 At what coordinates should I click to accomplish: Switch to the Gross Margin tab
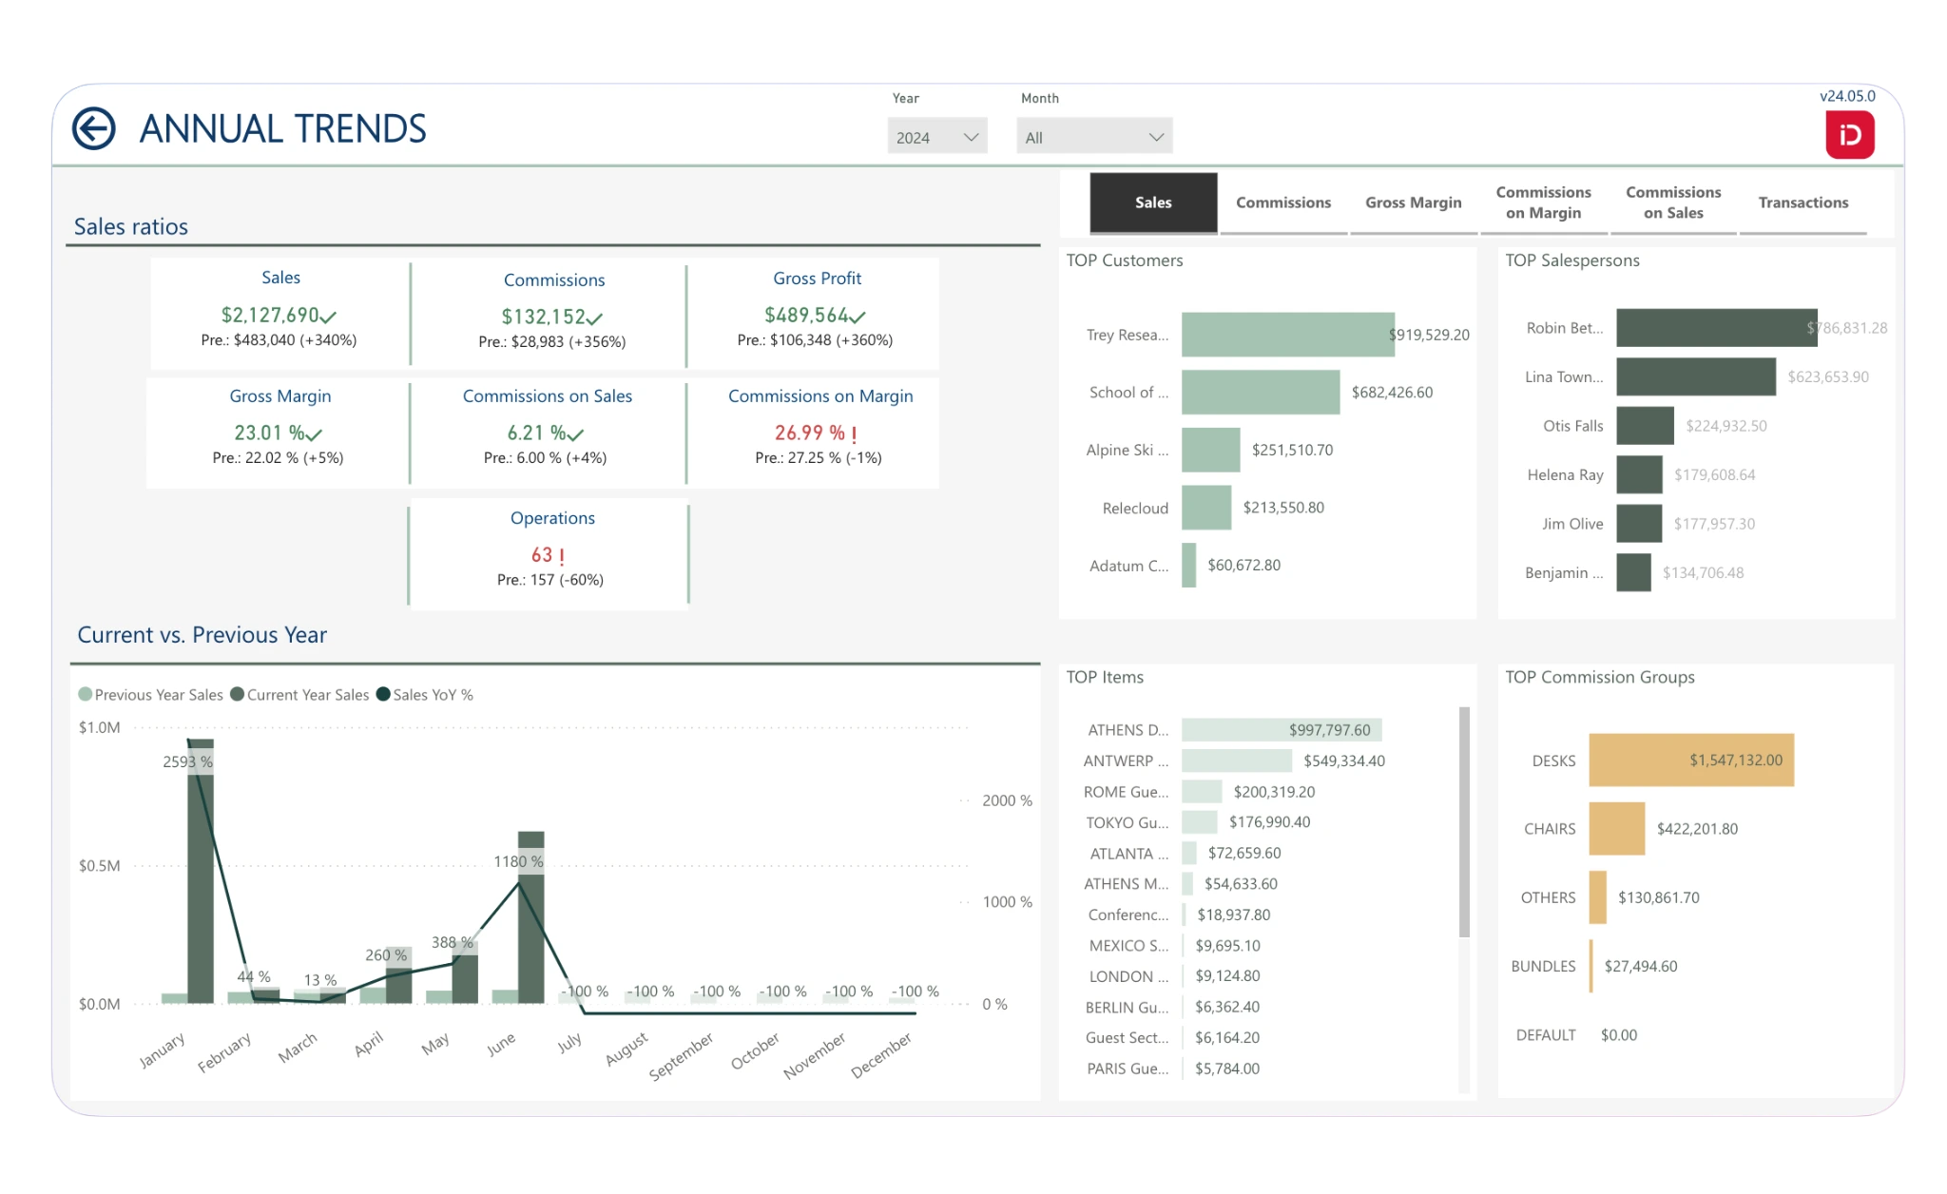coord(1413,202)
